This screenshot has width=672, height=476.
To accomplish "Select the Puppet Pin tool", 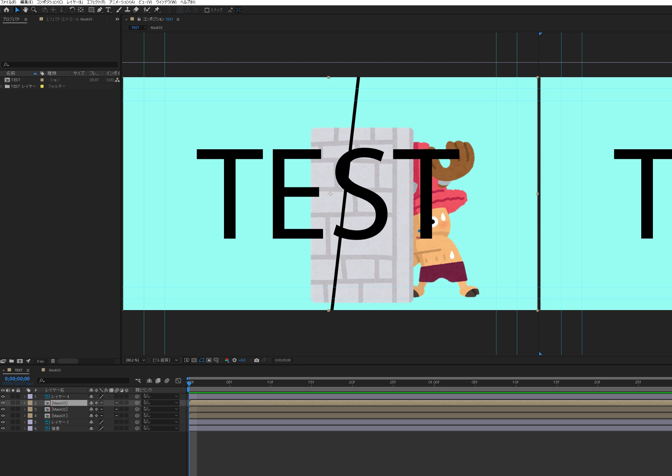I will [157, 10].
